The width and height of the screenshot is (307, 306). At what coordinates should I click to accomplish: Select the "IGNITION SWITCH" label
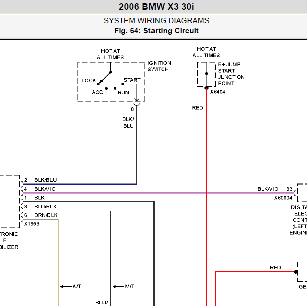[160, 66]
